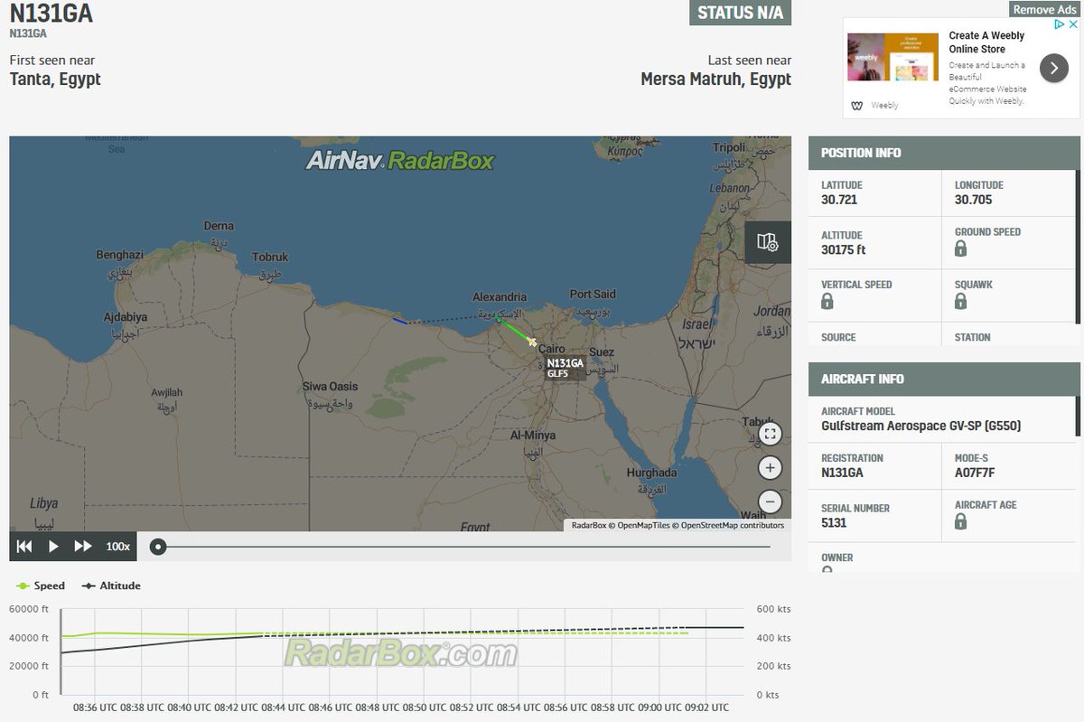Select the serial number 5131
The width and height of the screenshot is (1084, 722).
pos(834,522)
